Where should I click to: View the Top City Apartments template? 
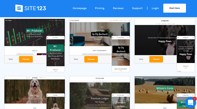(x=76, y=59)
